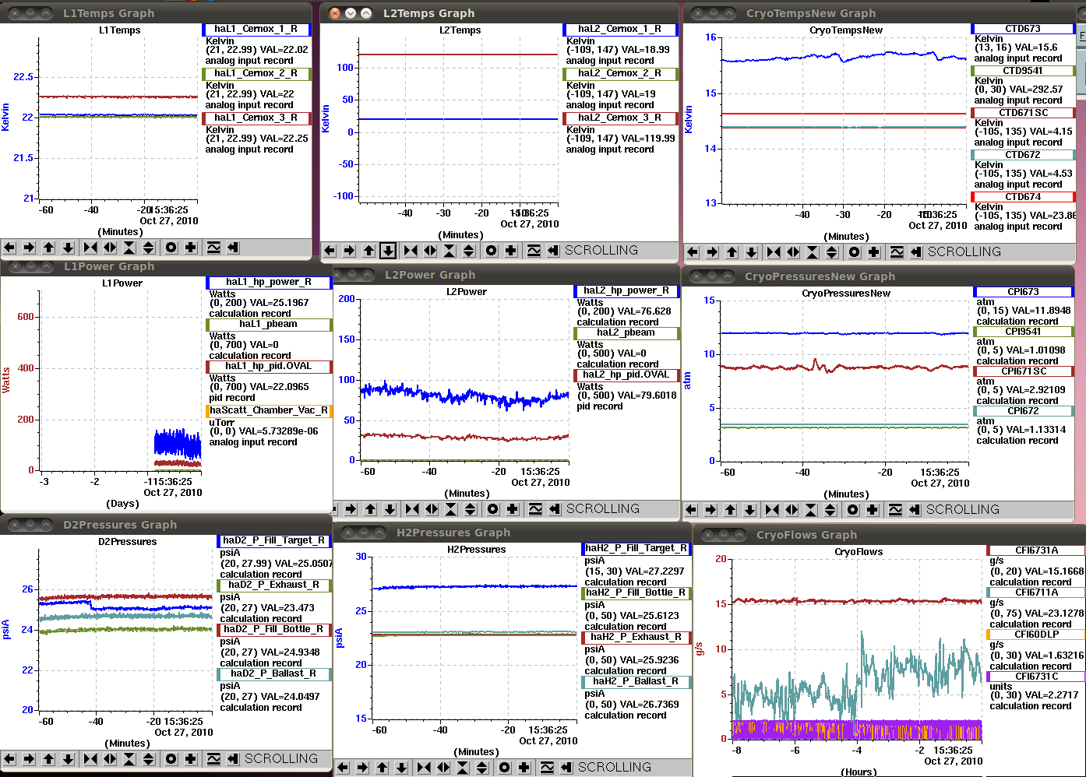Click the plus icon in L2Temps toolbar

[x=511, y=251]
